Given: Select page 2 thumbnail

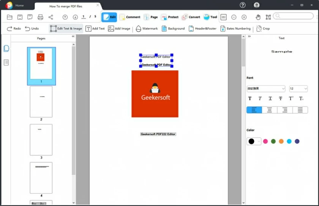Looking at the screenshot, I should click(41, 102).
